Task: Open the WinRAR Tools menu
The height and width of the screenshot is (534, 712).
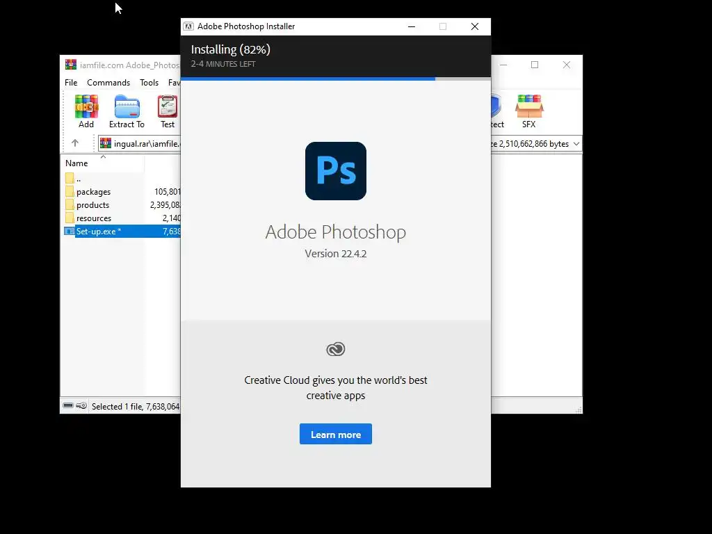Action: (149, 83)
